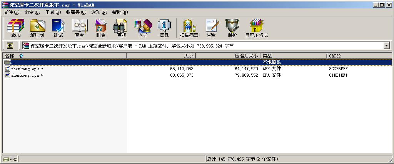
Task: Open the Tools (工具) menu
Action: coord(53,12)
